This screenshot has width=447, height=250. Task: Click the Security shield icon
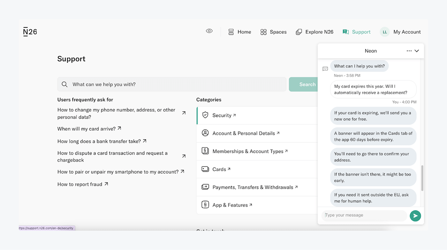coord(205,115)
